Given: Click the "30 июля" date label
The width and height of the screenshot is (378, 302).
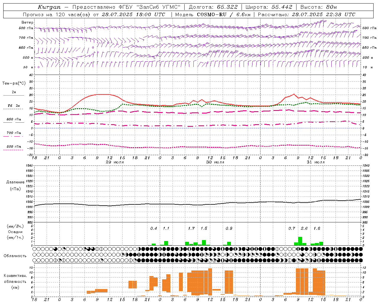Looking at the screenshot, I should (215, 162).
